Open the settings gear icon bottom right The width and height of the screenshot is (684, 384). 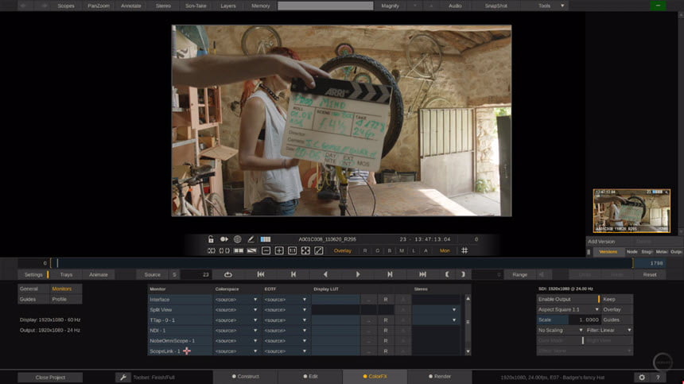[x=642, y=378]
